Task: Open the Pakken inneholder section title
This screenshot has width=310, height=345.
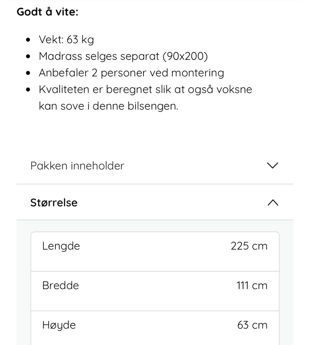Action: point(77,166)
